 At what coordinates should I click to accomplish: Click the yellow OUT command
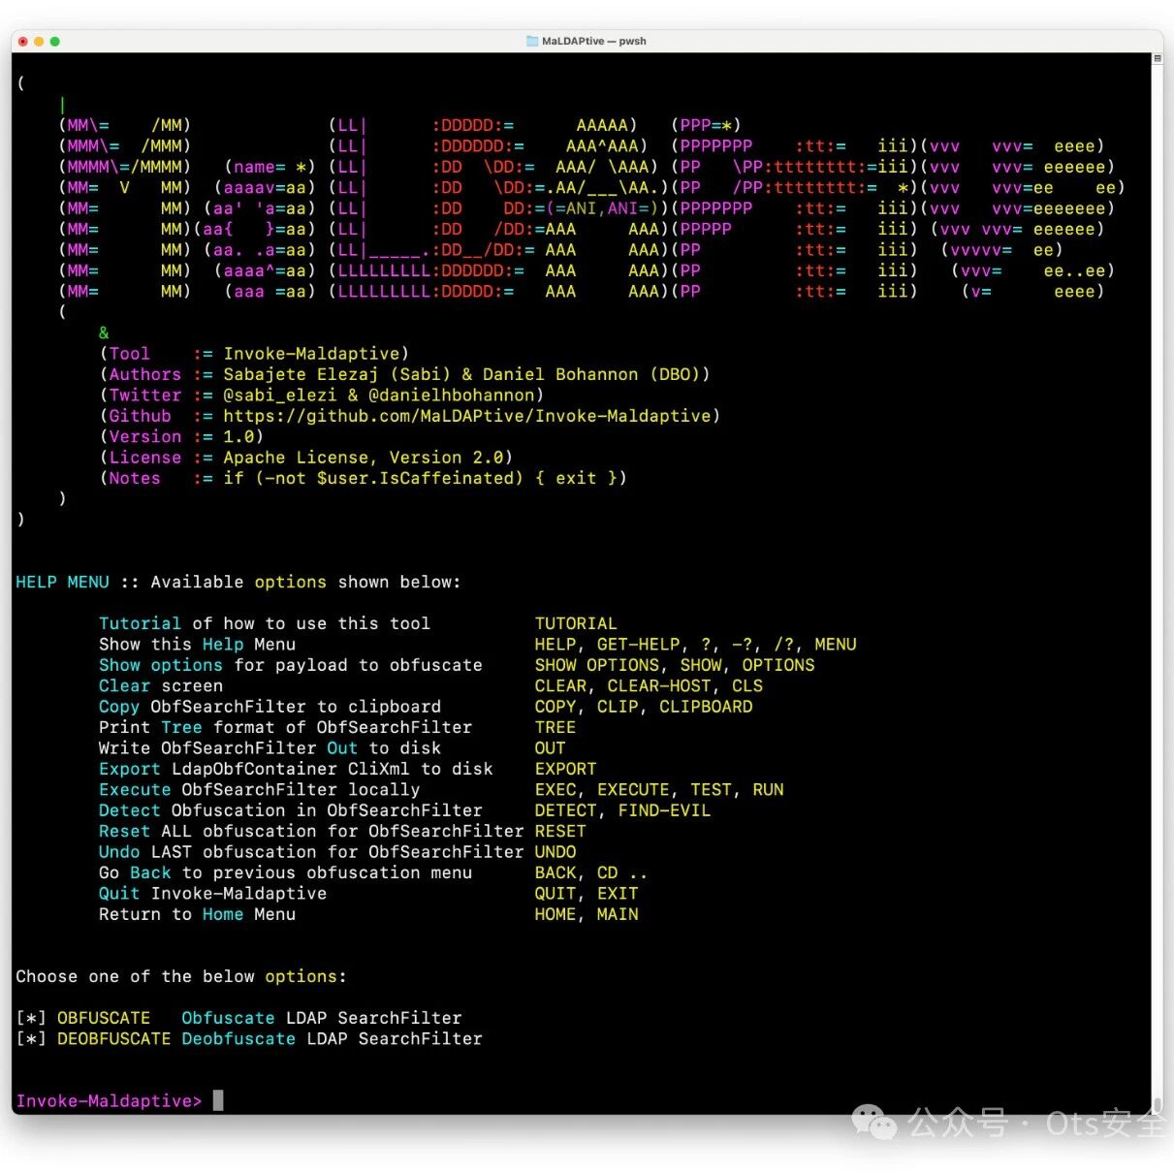pos(550,748)
